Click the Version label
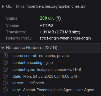101x96 pixels. pos(12,26)
